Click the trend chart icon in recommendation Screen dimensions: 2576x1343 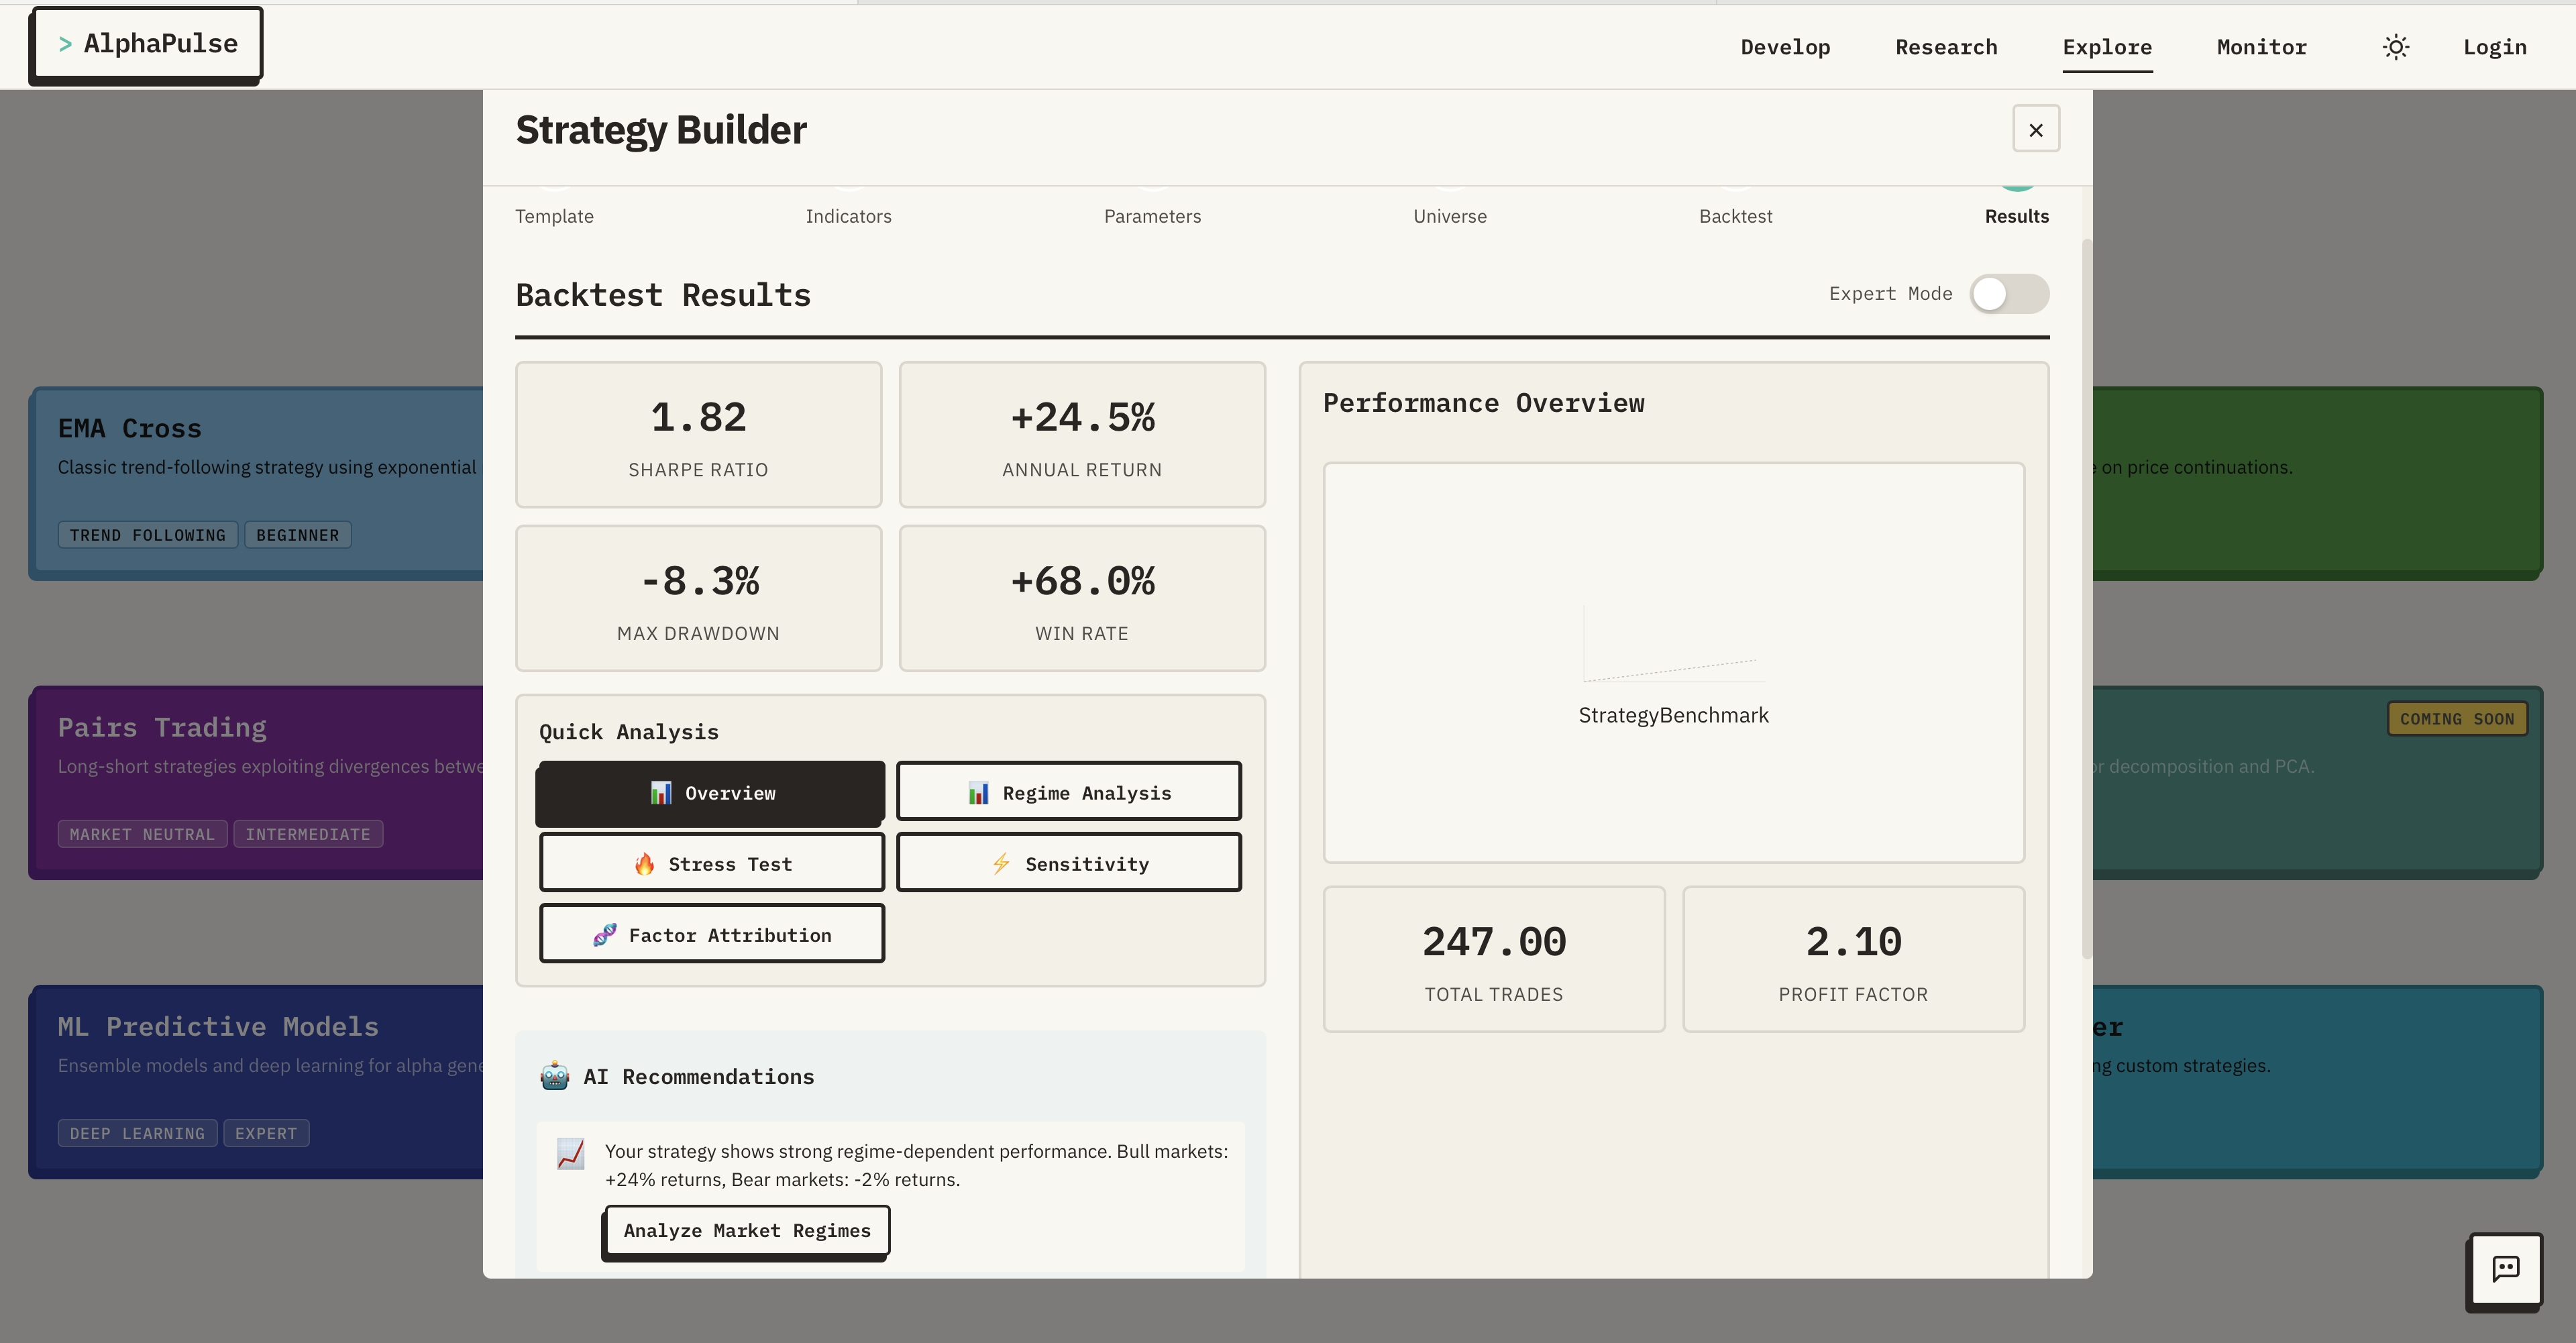[x=570, y=1153]
